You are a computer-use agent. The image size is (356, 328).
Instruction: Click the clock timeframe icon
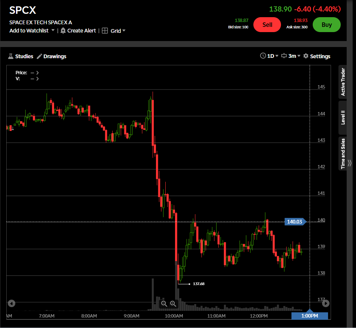click(x=263, y=56)
